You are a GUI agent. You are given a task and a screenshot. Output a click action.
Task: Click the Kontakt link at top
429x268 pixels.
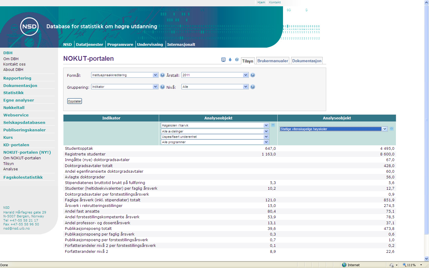click(x=275, y=2)
